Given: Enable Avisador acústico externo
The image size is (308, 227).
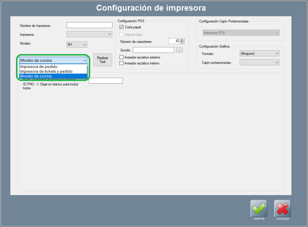Looking at the screenshot, I should [122, 57].
